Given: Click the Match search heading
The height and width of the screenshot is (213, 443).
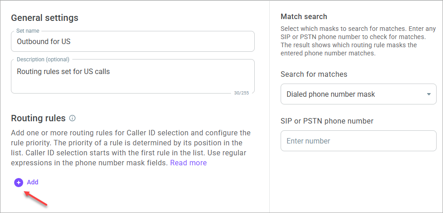Looking at the screenshot, I should point(303,16).
